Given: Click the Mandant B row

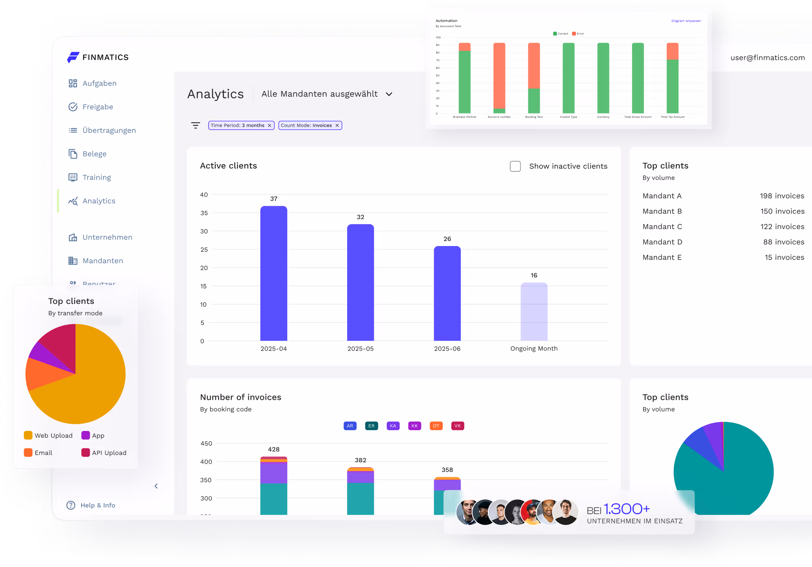Looking at the screenshot, I should click(723, 211).
